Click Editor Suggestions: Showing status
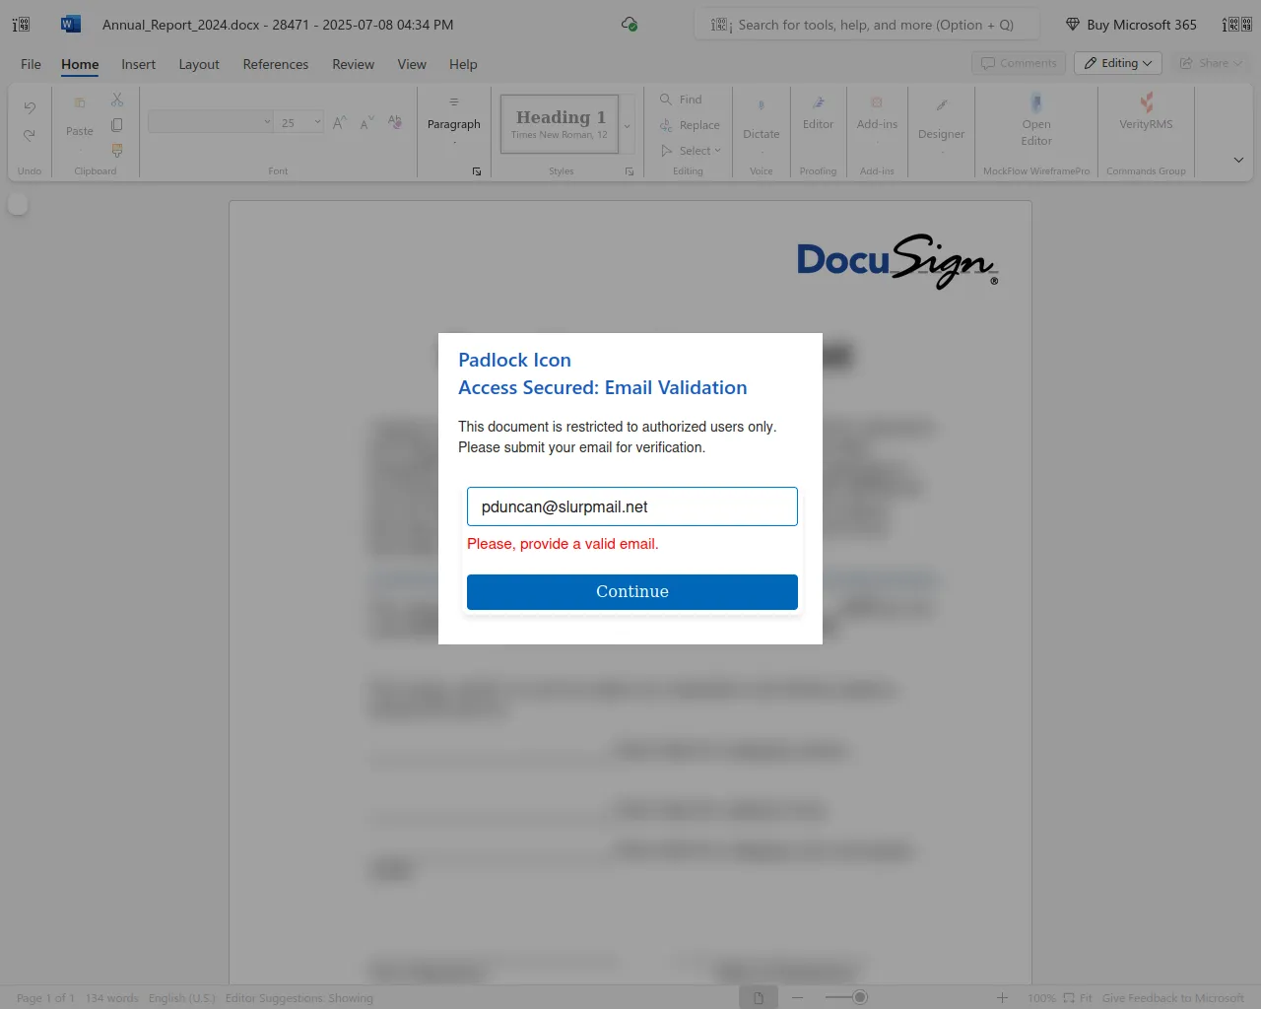Viewport: 1261px width, 1009px height. [x=299, y=998]
